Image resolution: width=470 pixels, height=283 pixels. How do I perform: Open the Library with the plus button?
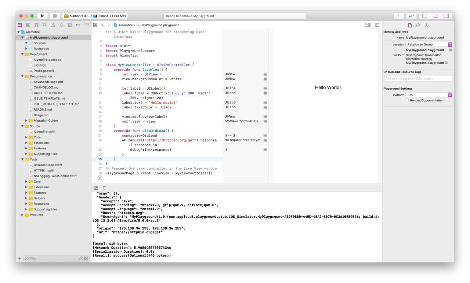(x=399, y=16)
